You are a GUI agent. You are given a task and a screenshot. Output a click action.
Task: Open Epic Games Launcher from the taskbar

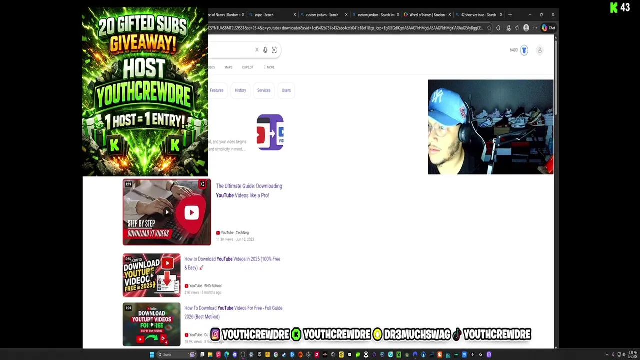(x=259, y=355)
